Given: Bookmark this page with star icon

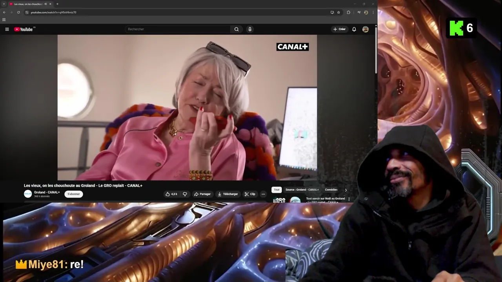Looking at the screenshot, I should coord(338,12).
